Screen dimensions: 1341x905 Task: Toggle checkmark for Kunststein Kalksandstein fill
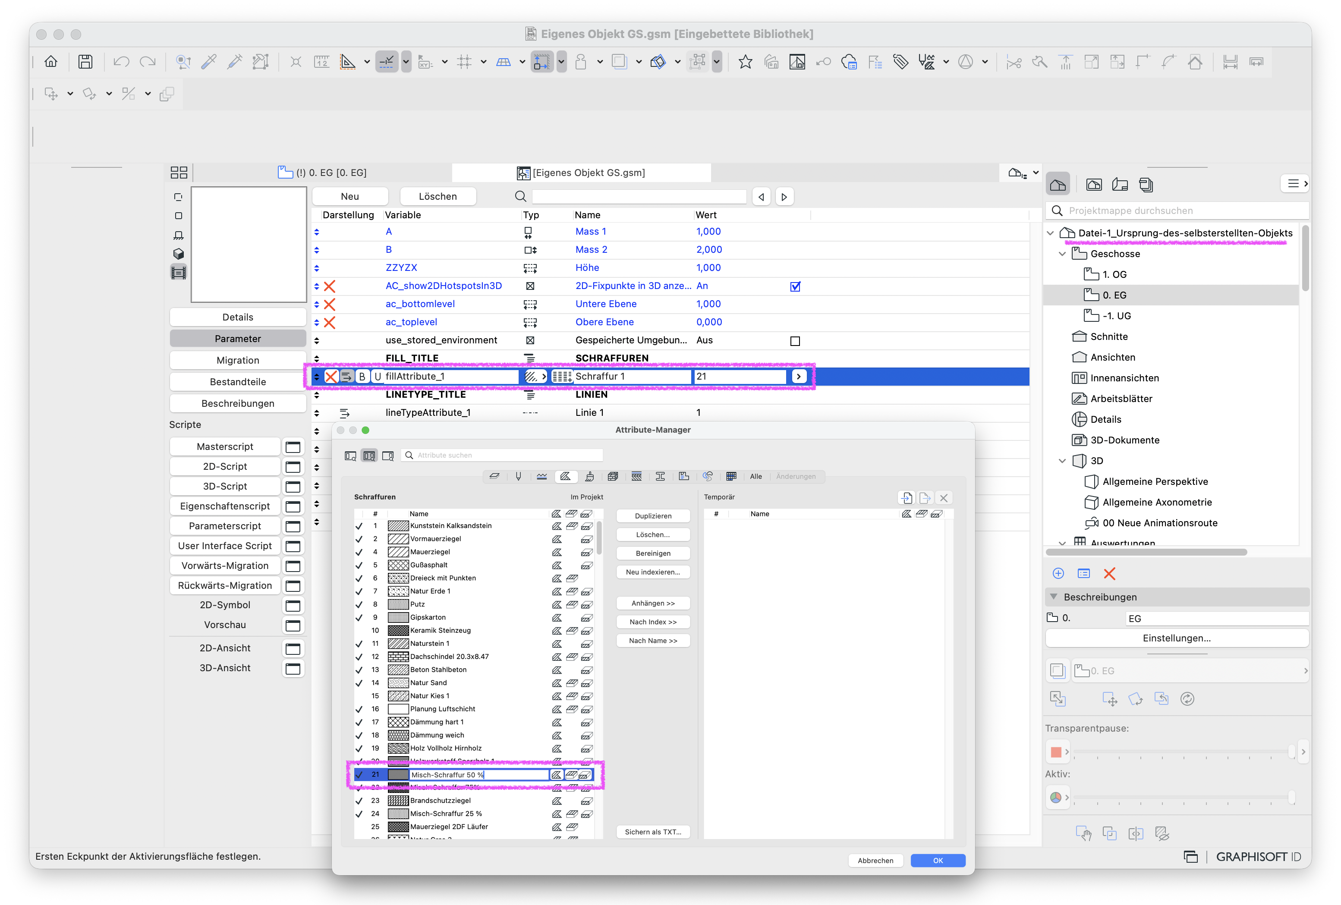(359, 526)
